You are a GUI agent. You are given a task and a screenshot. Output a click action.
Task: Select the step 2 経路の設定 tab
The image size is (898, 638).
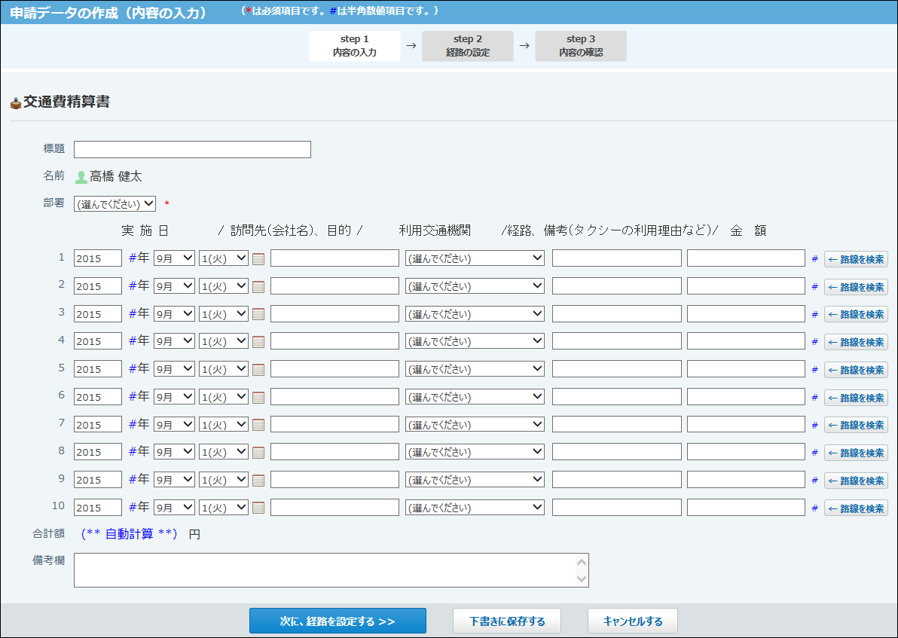468,46
